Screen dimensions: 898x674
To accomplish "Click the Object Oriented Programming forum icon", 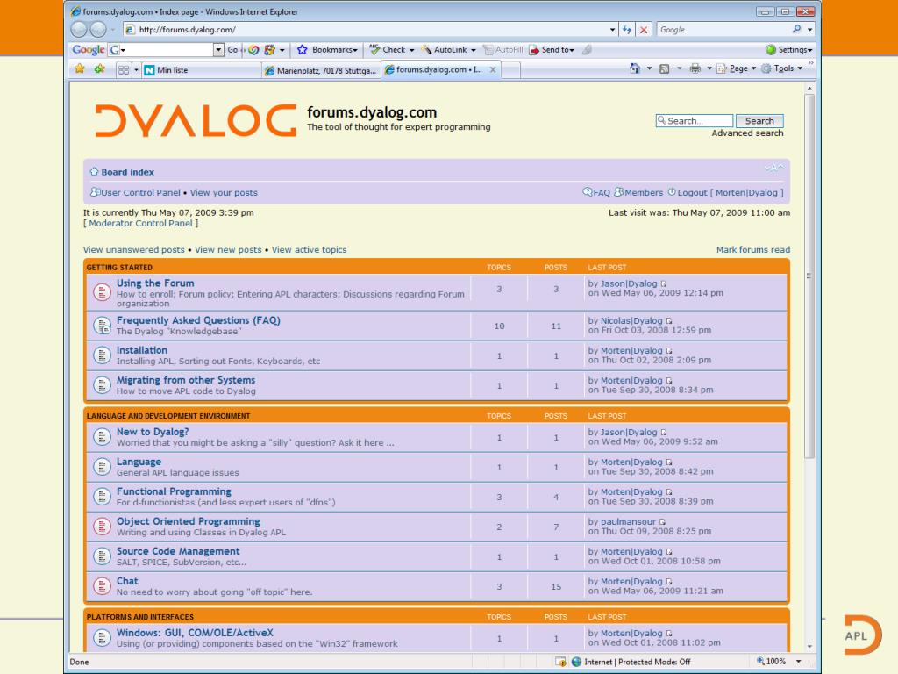I will [x=102, y=527].
